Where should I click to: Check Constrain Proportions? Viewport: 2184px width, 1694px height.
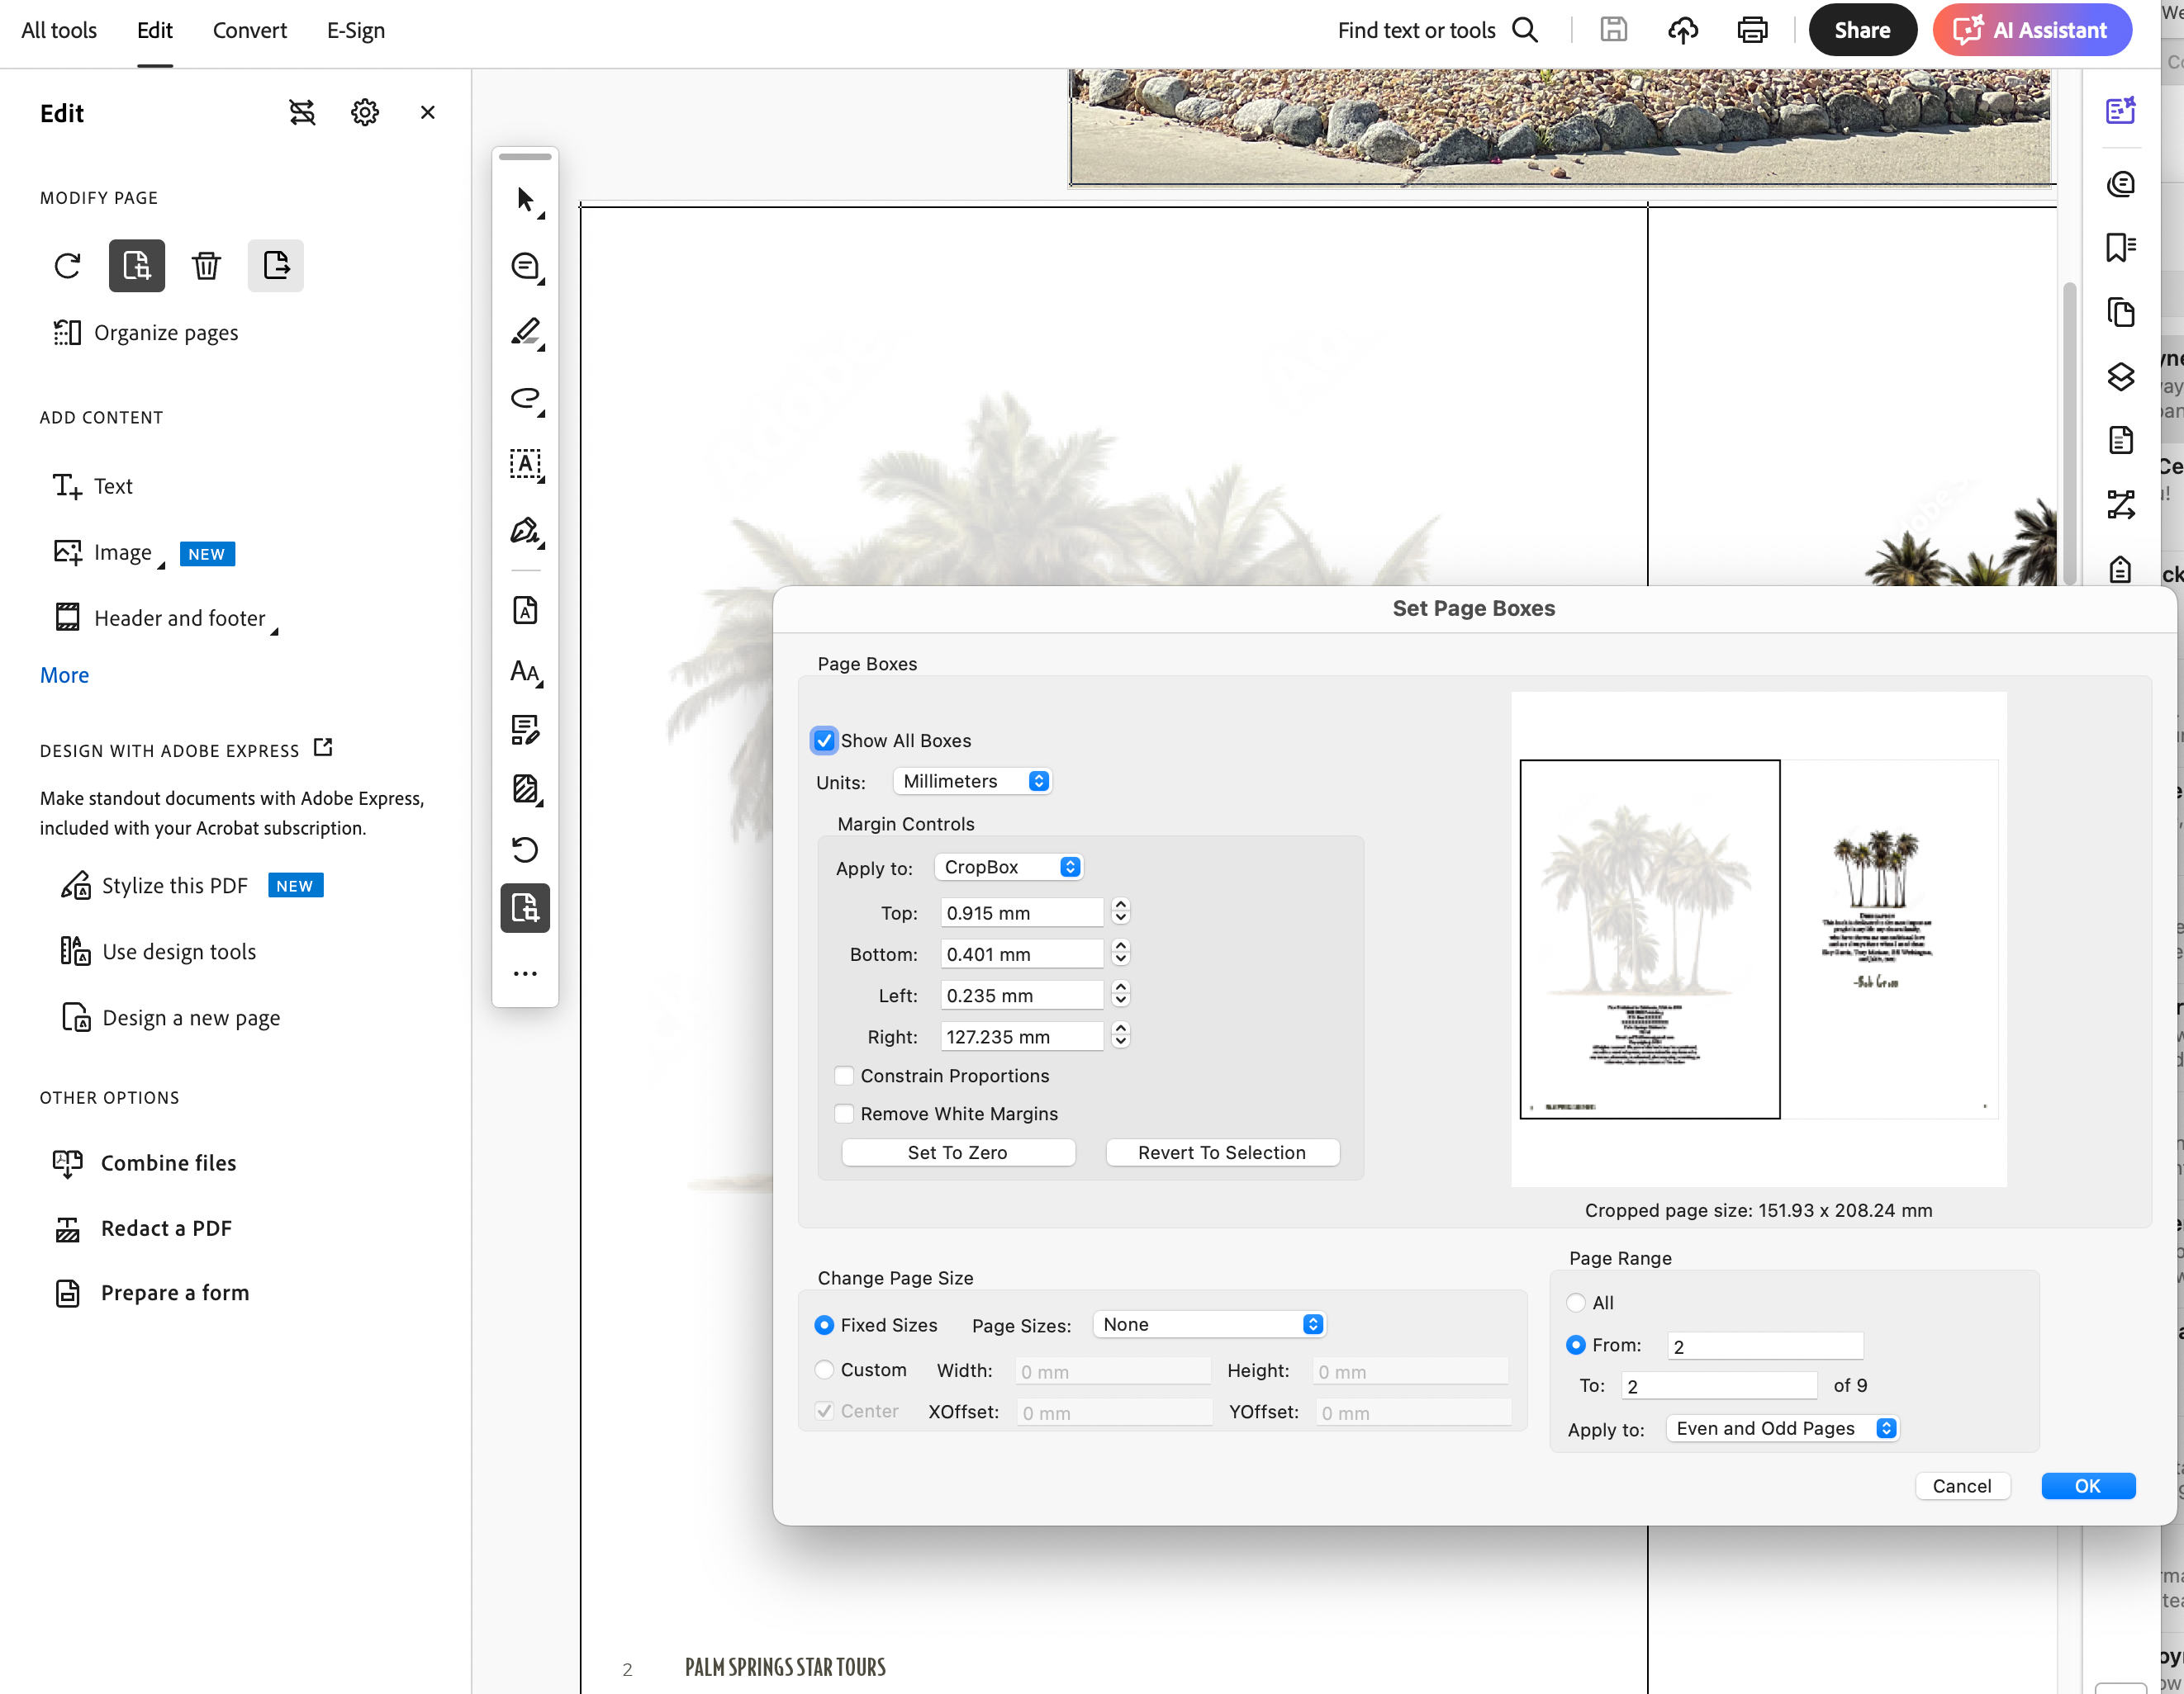point(844,1076)
